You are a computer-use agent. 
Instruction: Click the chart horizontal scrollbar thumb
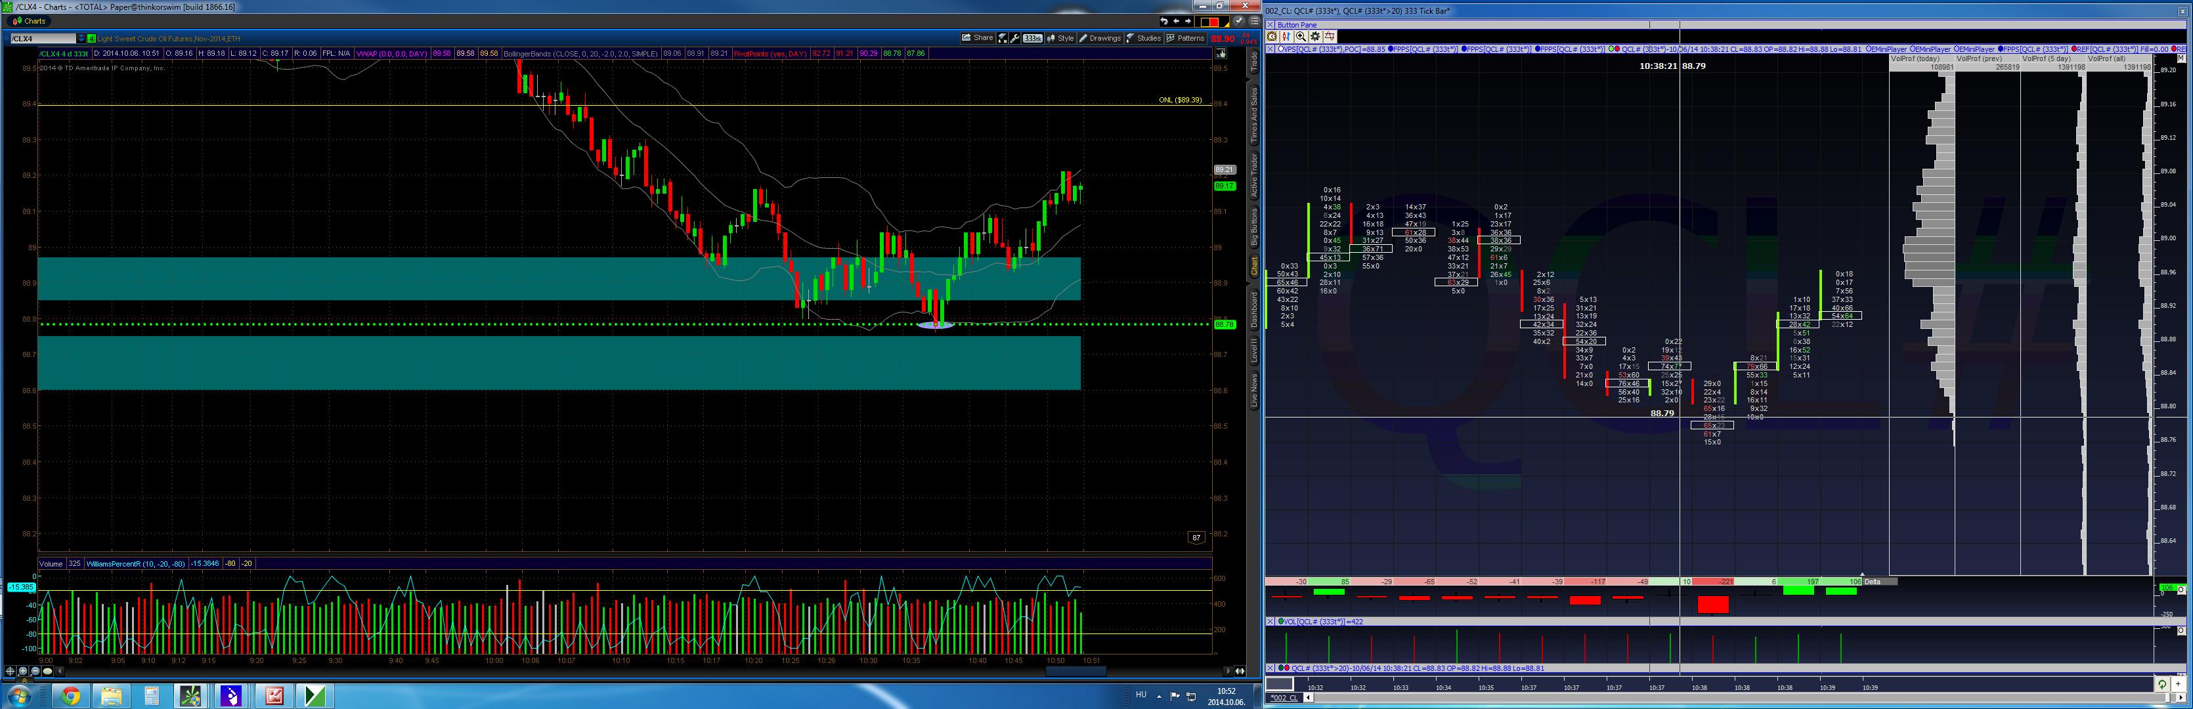(1075, 671)
